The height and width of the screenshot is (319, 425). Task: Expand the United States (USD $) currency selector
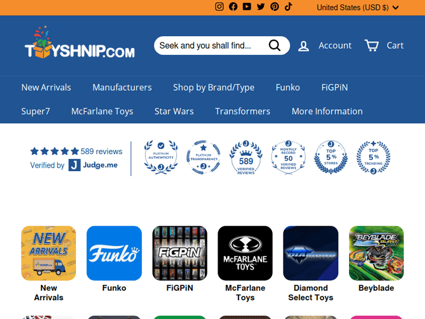click(358, 7)
